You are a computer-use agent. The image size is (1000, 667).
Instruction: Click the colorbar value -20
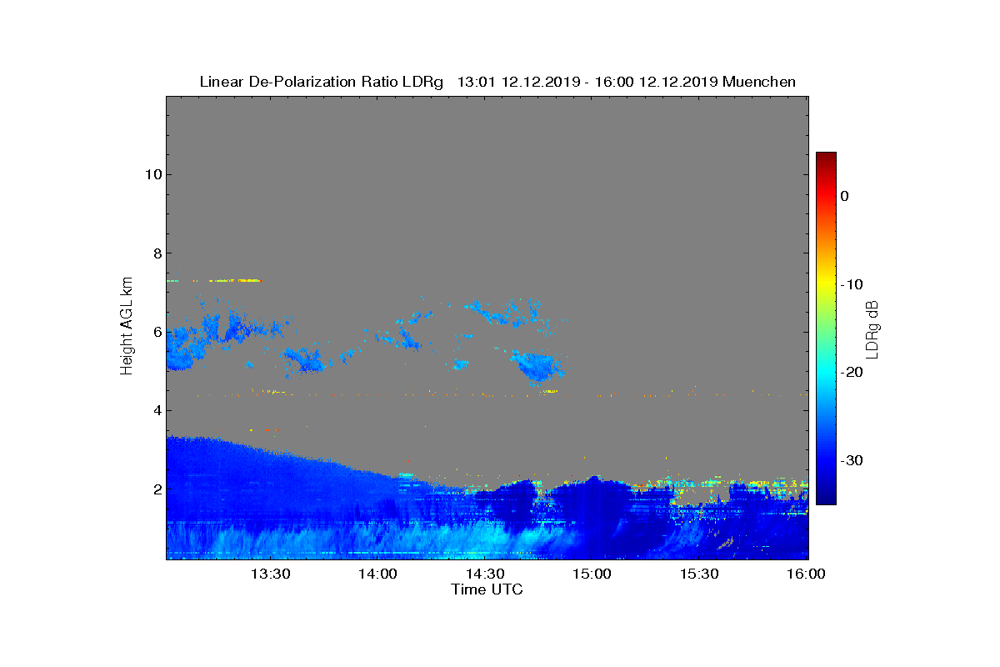pyautogui.click(x=850, y=373)
